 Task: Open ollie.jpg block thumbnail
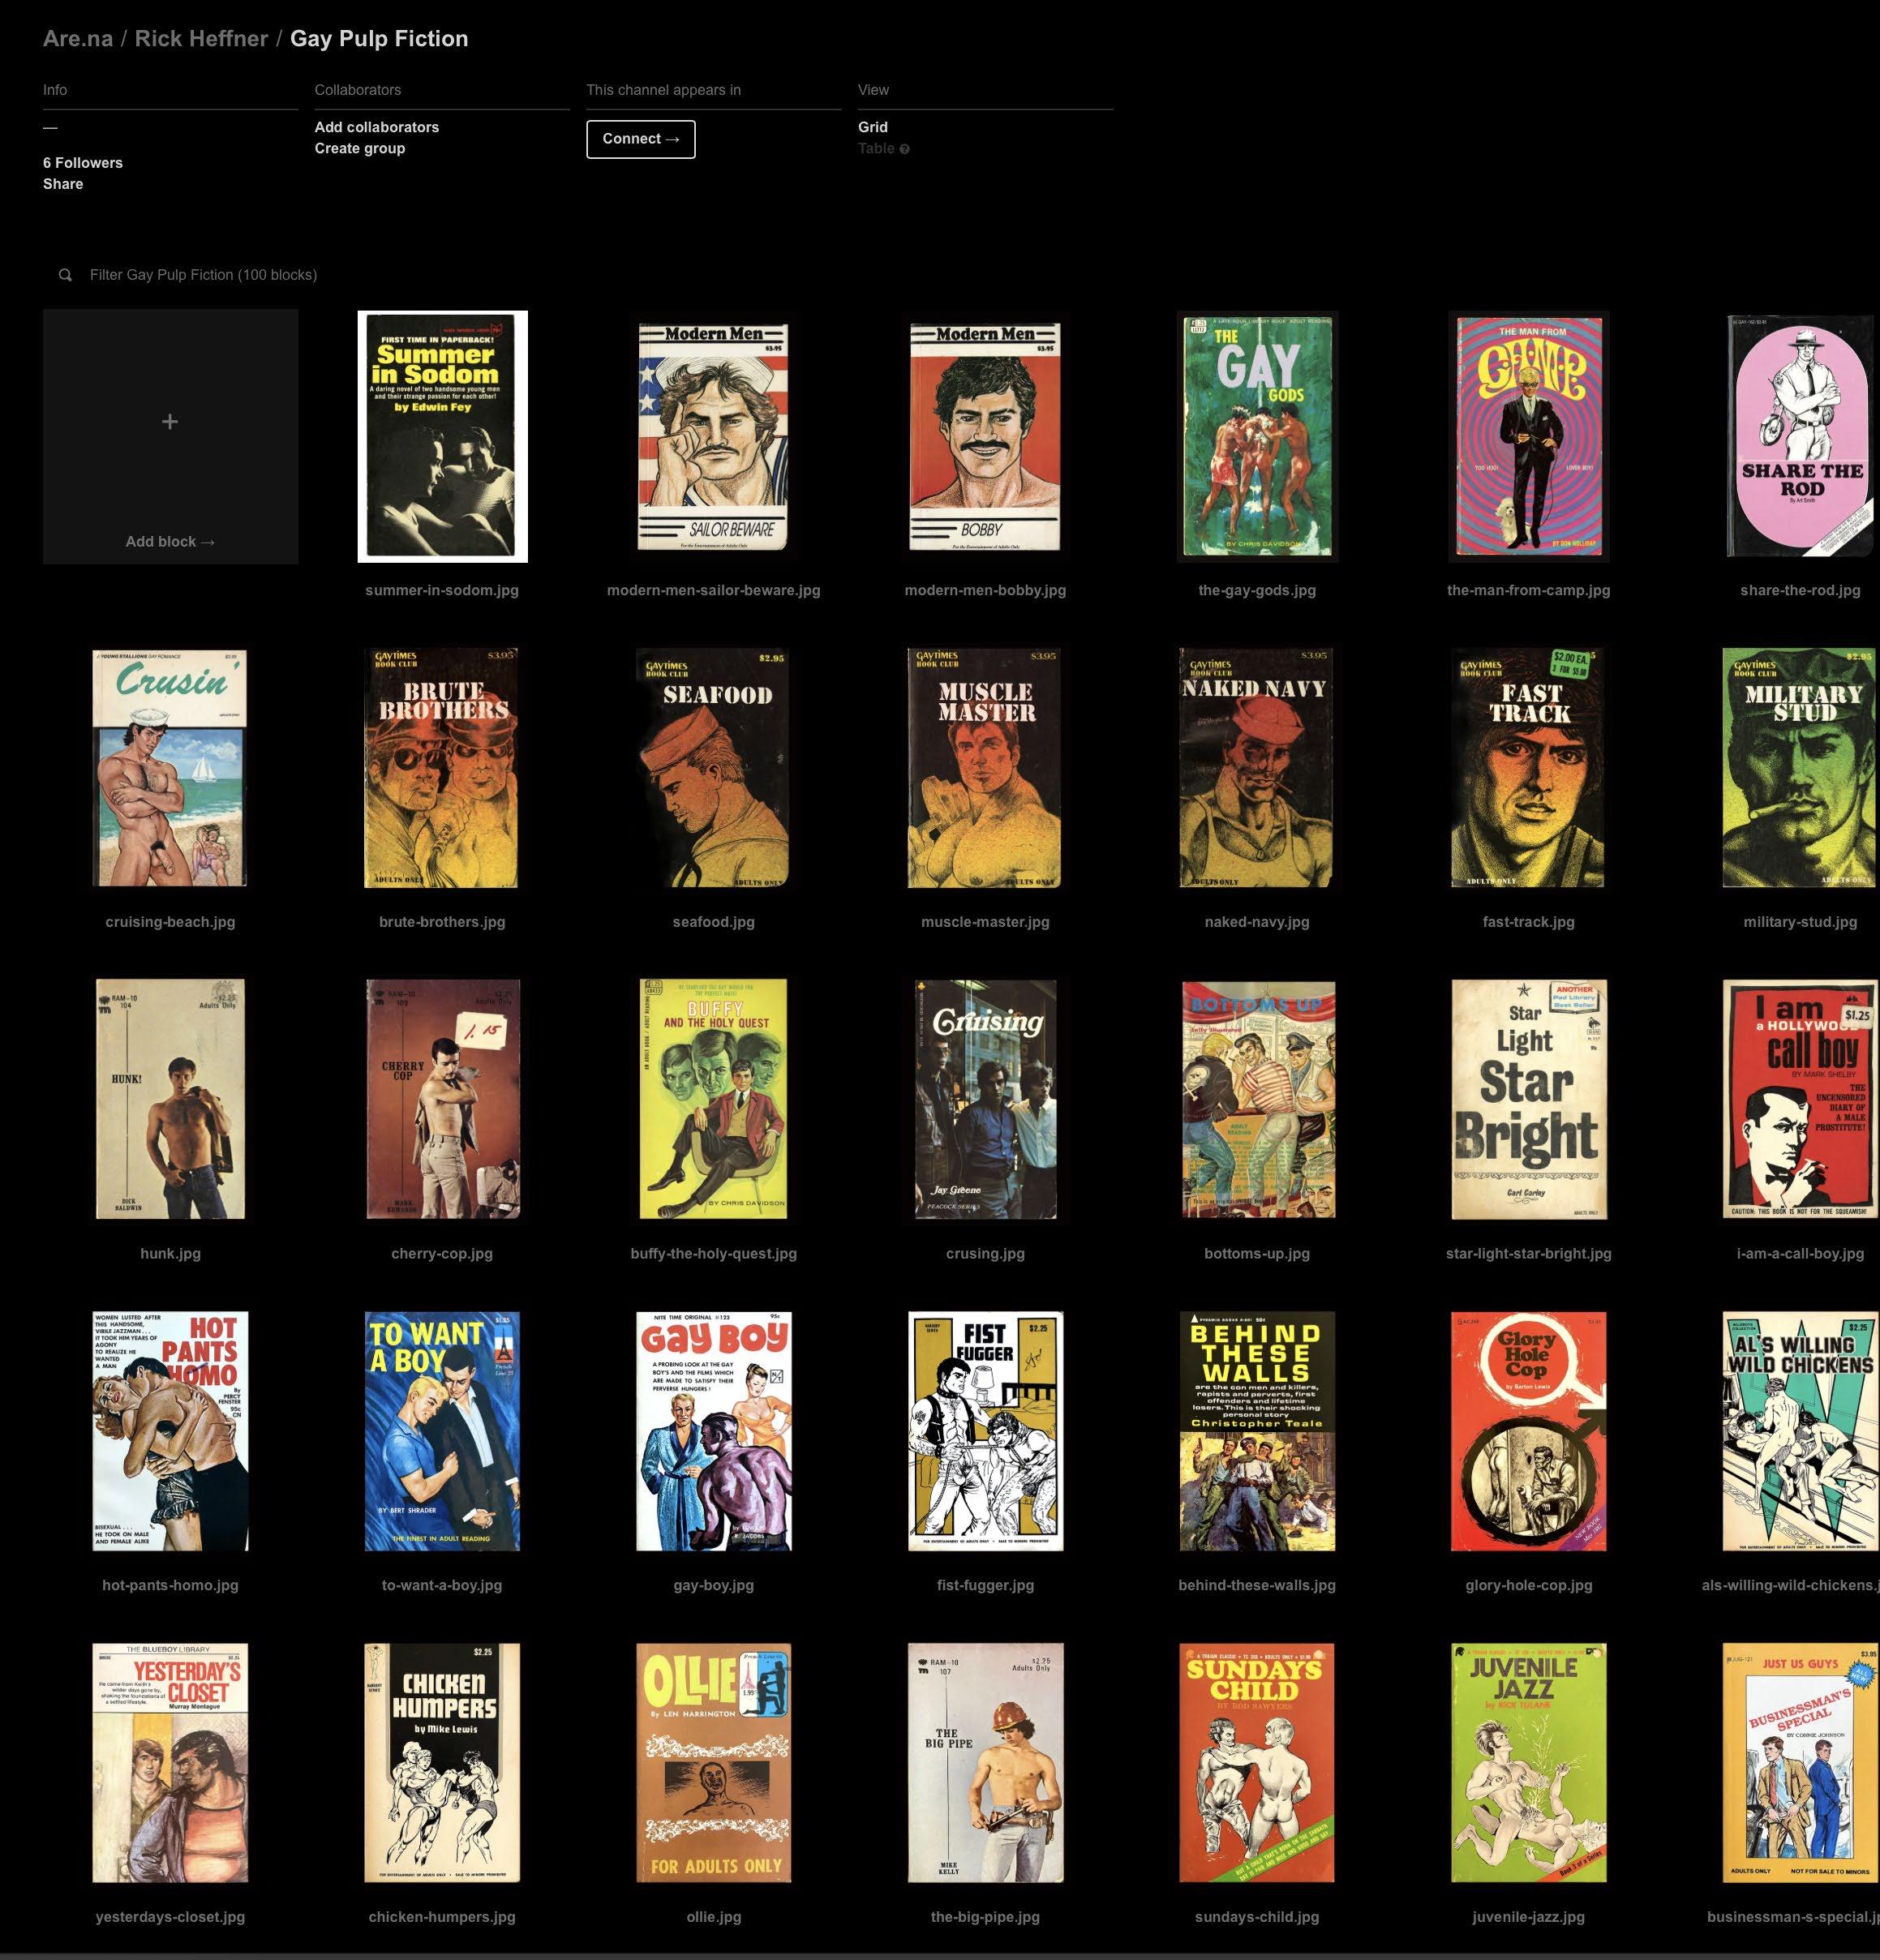coord(713,1763)
